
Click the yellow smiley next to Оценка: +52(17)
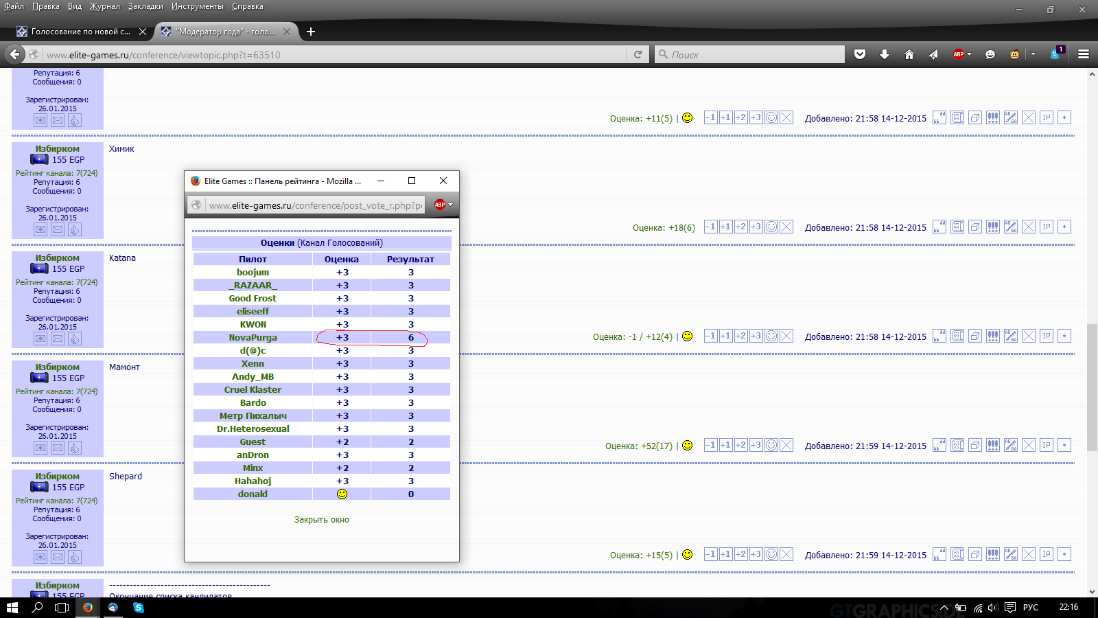688,446
